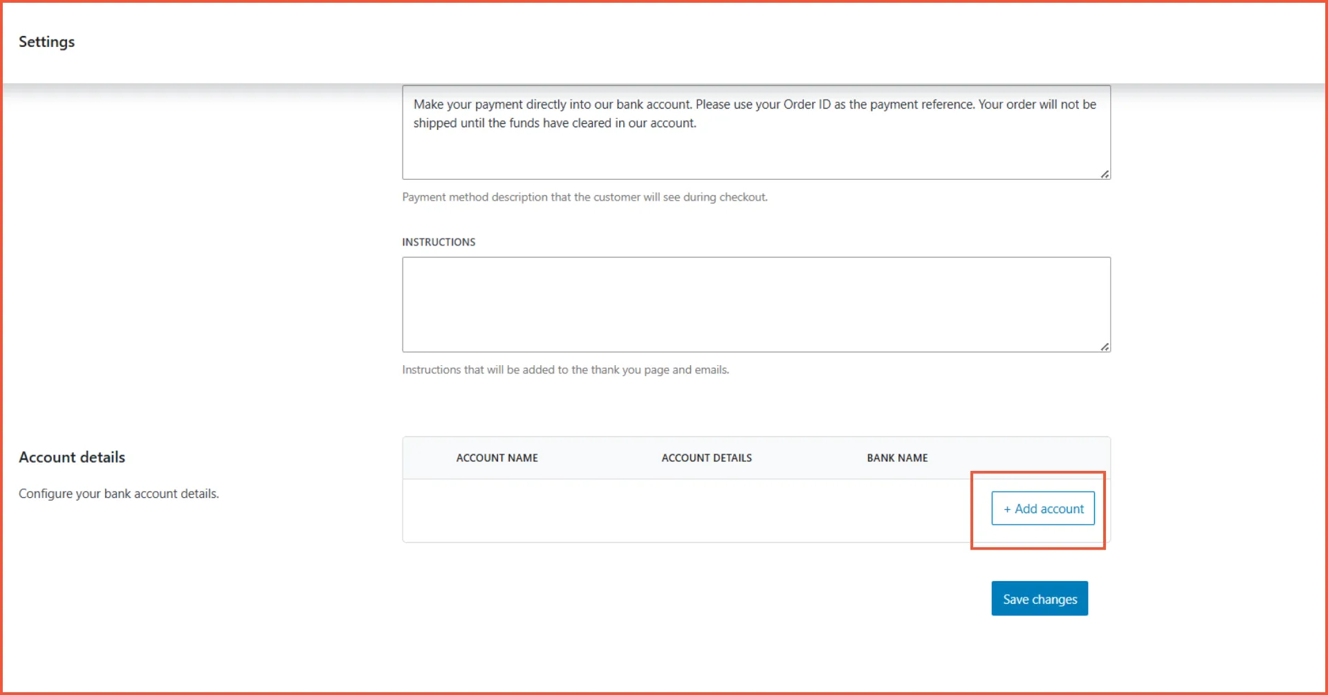Image resolution: width=1328 pixels, height=695 pixels.
Task: Click the highlighted Add account region
Action: coord(1037,510)
